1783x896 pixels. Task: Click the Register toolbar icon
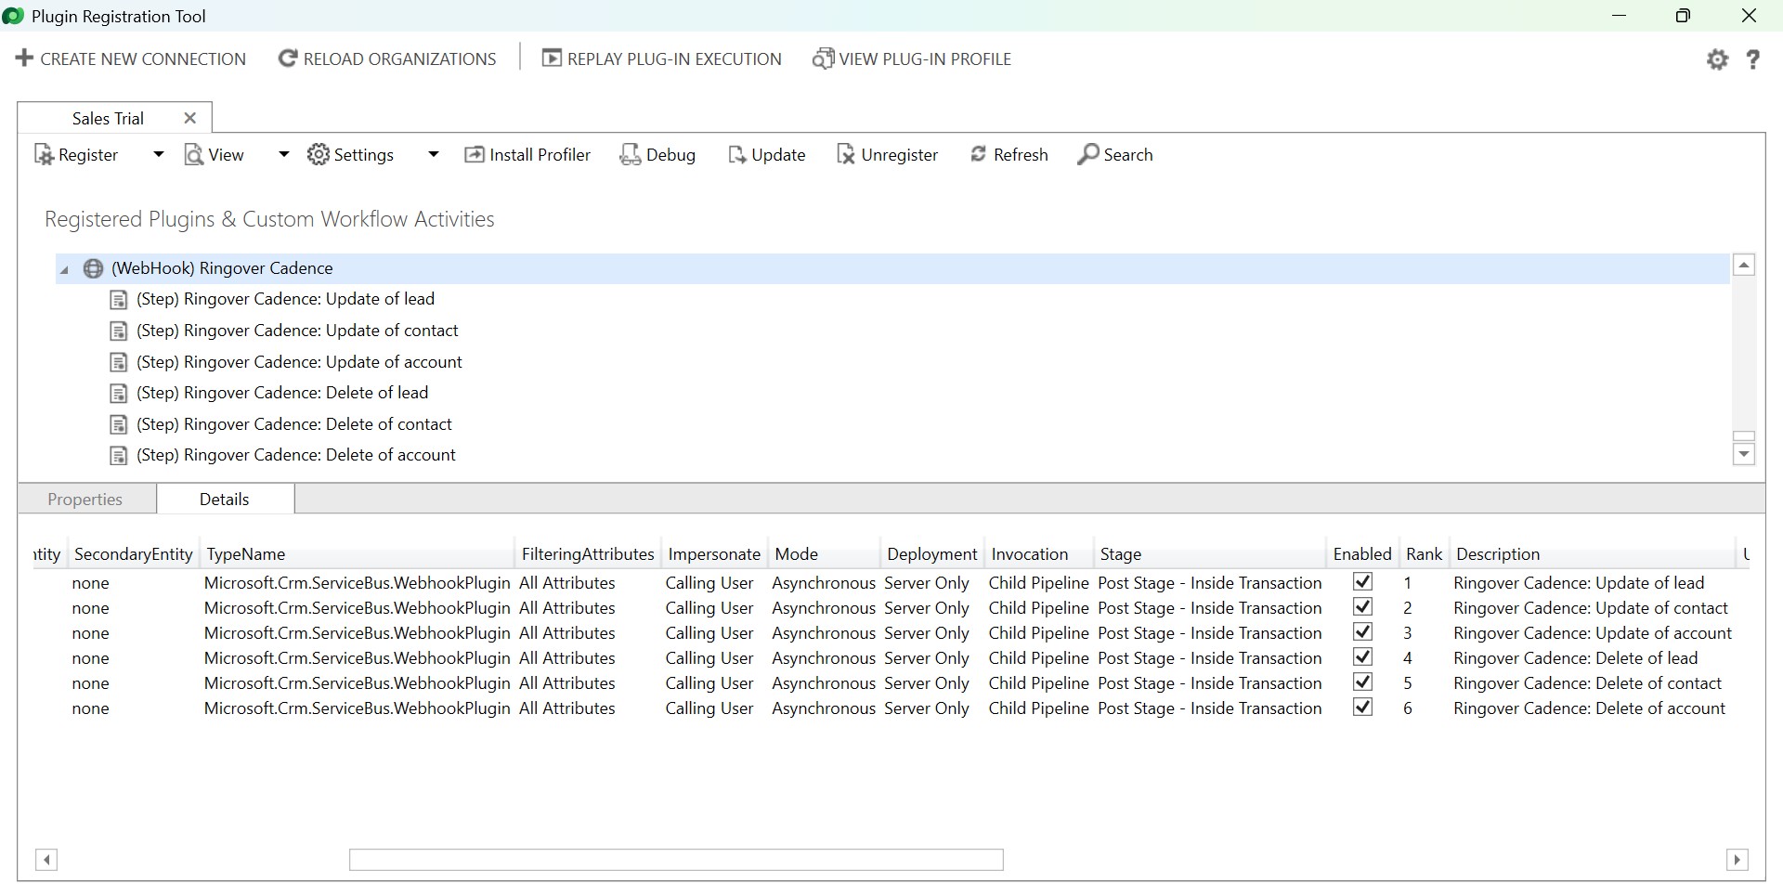pyautogui.click(x=44, y=155)
